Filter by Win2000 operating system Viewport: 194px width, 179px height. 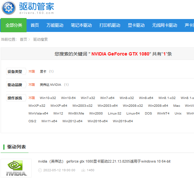pos(96,114)
